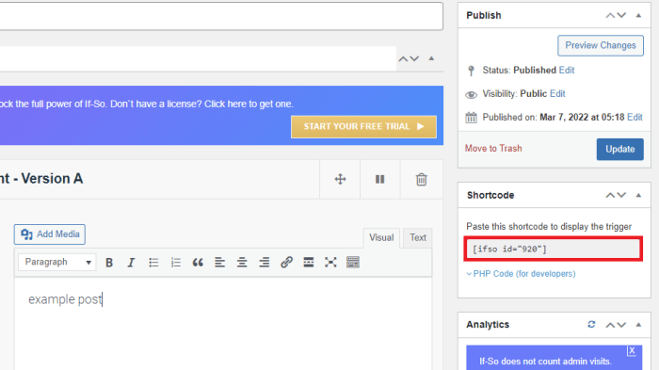Screen dimensions: 659x370
Task: Move the panel below the title up
Action: 403,59
